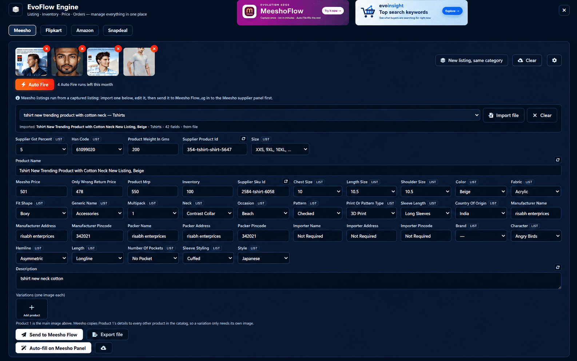Screen dimensions: 577x361
Task: Remove the fourth grey t-shirt image
Action: click(x=154, y=49)
